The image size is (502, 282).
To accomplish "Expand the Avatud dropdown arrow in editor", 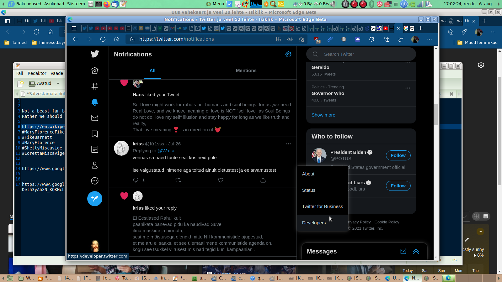I will click(x=58, y=83).
